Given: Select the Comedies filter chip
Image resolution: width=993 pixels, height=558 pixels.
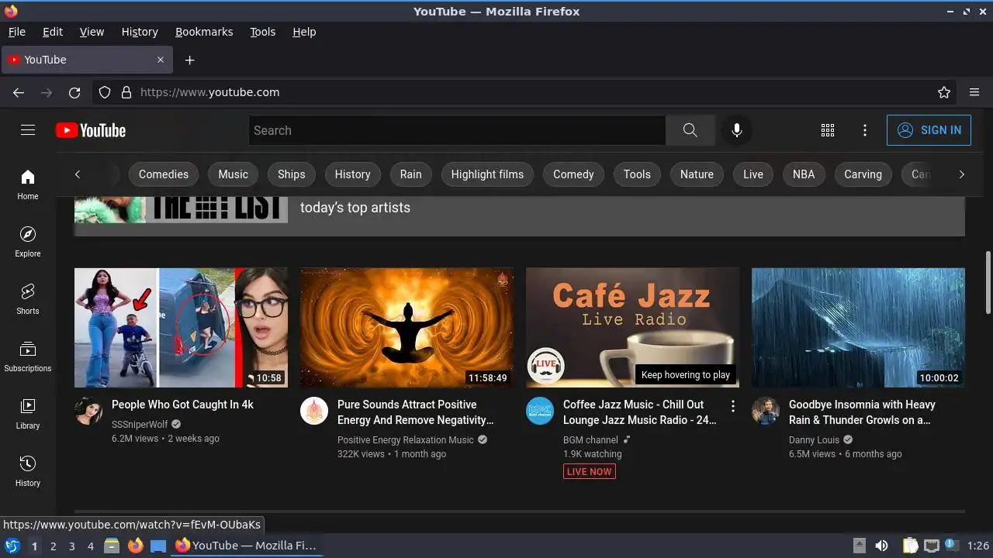Looking at the screenshot, I should pyautogui.click(x=164, y=174).
